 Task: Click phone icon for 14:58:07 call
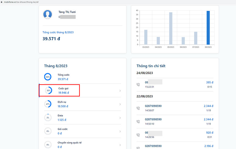138,108
